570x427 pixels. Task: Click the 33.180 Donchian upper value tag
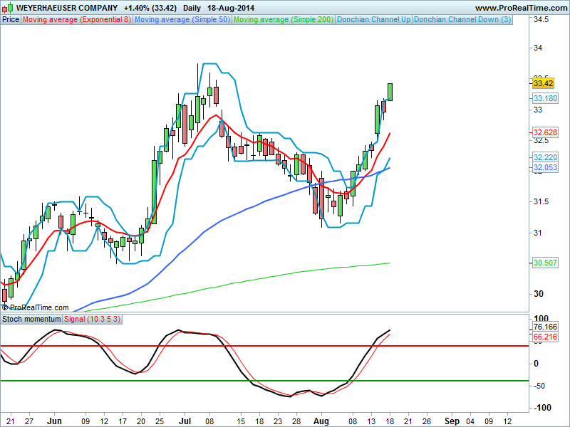coord(545,98)
